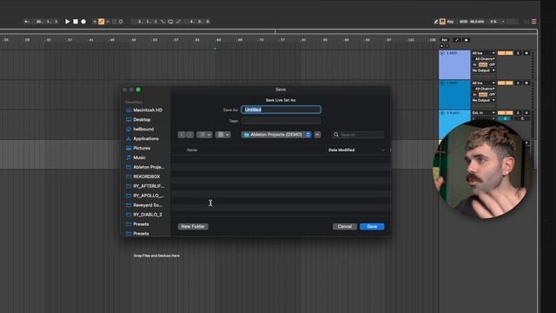Toggle the 1 MIDI track activator button
Viewport: 556px width, 313px height.
(x=505, y=53)
